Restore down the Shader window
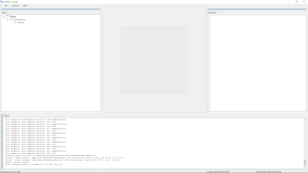The width and height of the screenshot is (308, 173). (296, 2)
